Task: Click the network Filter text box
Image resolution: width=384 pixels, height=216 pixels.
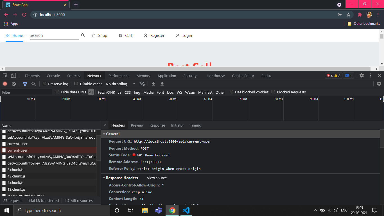Action: (x=26, y=92)
